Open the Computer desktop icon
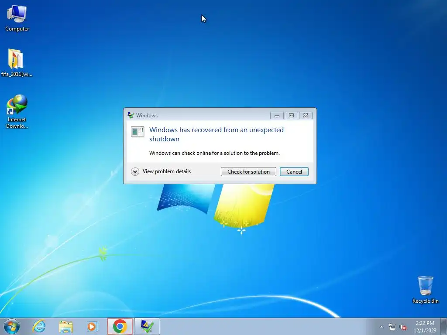The image size is (447, 335). pyautogui.click(x=17, y=17)
